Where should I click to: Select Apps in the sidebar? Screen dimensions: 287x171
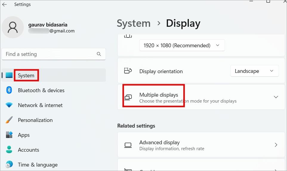point(54,135)
